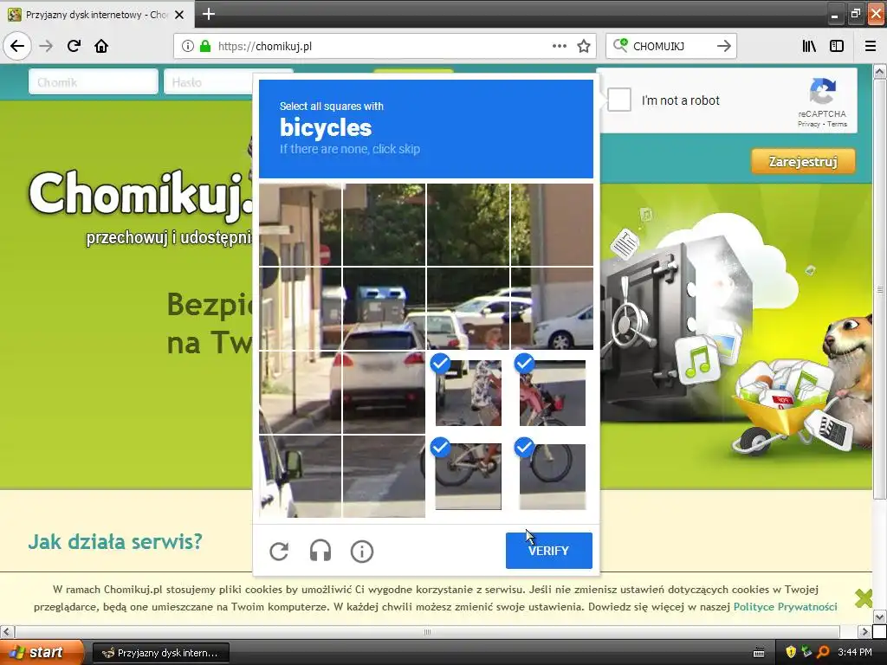Select the tile with the blue recycling bins
Image resolution: width=887 pixels, height=665 pixels.
(x=384, y=309)
